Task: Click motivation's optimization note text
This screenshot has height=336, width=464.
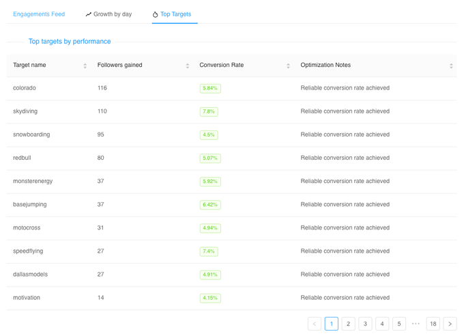Action: coord(345,298)
